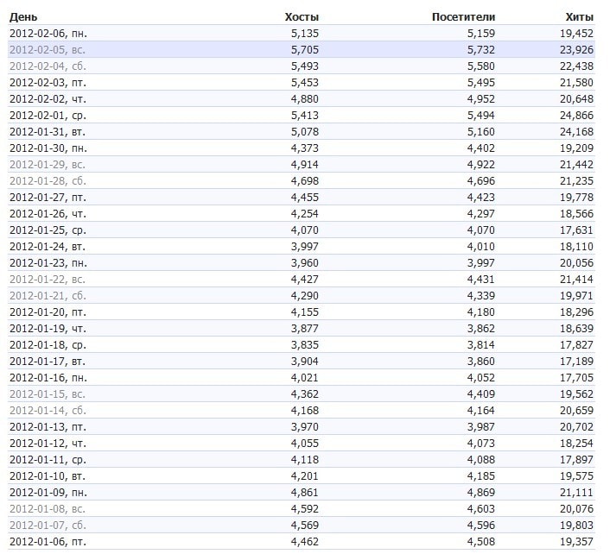The image size is (616, 554).
Task: Click the visitors value 4,922
Action: pos(480,164)
